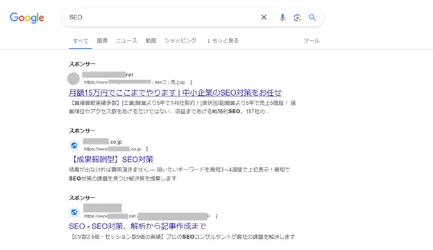Open the 動画 tab
433x250 pixels.
[x=151, y=40]
